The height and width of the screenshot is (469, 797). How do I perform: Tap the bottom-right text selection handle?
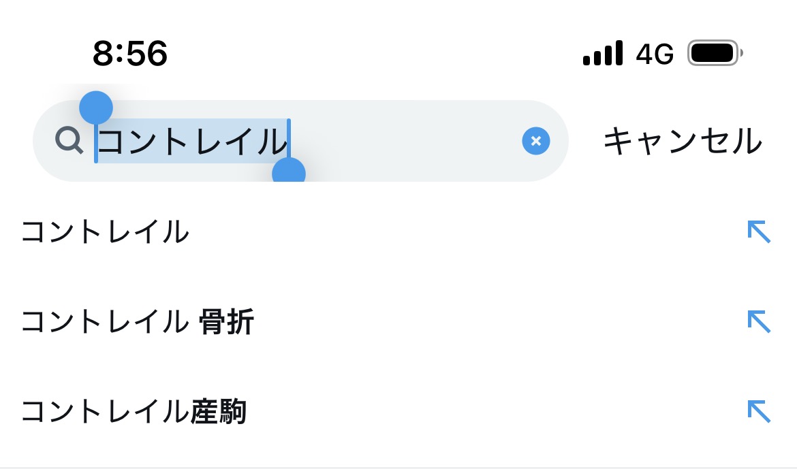tap(289, 174)
